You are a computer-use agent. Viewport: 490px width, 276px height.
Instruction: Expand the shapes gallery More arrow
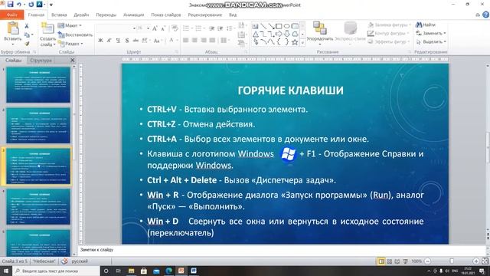coord(302,43)
